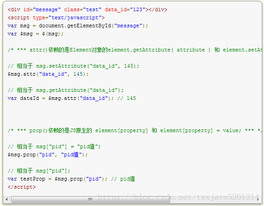Click the line $msg.prop("pid", "pid值");

47,155
